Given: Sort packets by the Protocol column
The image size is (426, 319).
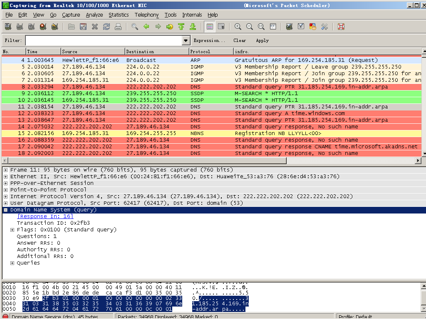Looking at the screenshot, I should point(211,52).
